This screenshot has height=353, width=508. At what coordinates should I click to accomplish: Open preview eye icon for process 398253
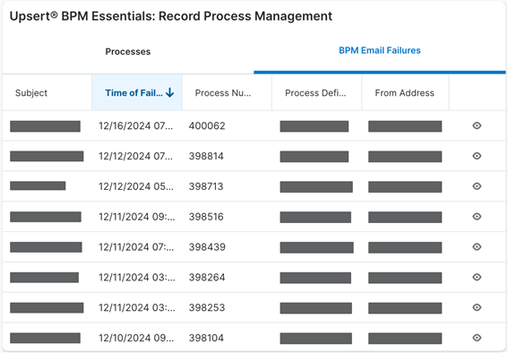477,307
